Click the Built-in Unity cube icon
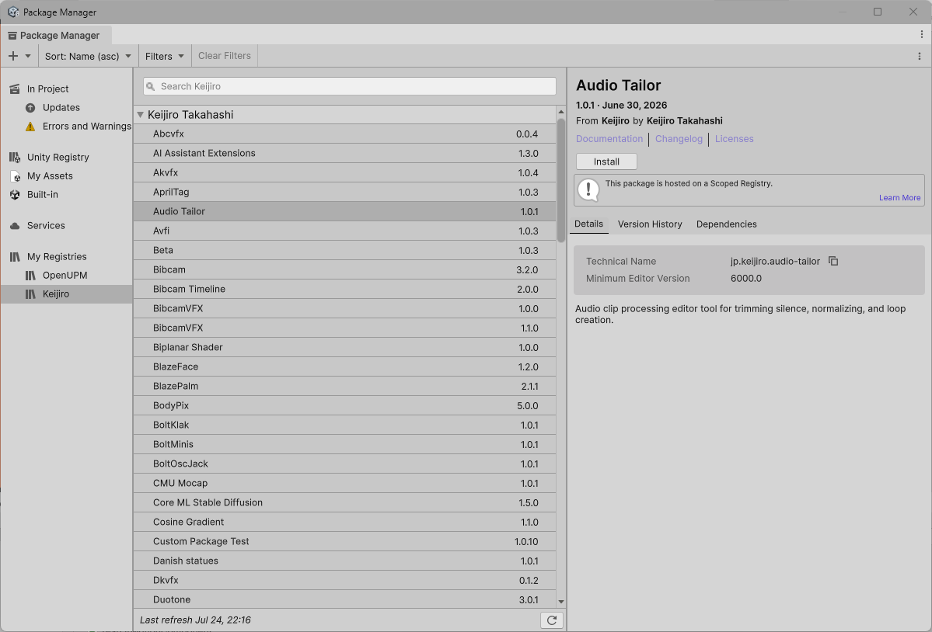 (x=15, y=195)
